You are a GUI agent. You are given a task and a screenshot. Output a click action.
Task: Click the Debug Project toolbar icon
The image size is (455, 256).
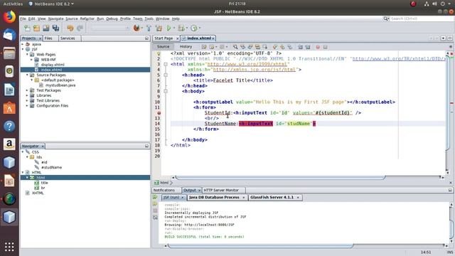(181, 28)
